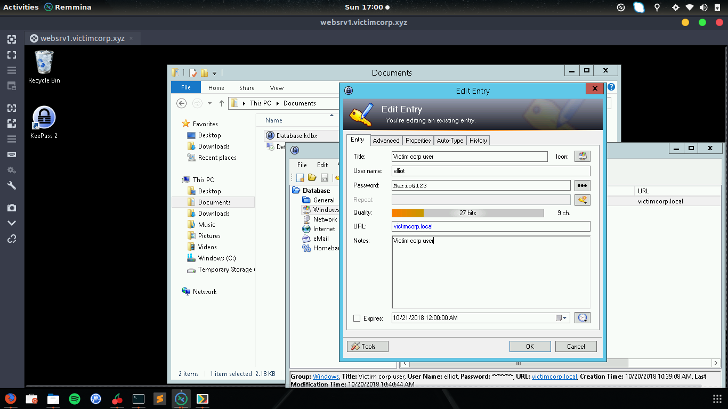728x409 pixels.
Task: Click the Properties quick access icon in Explorer
Action: tap(193, 73)
